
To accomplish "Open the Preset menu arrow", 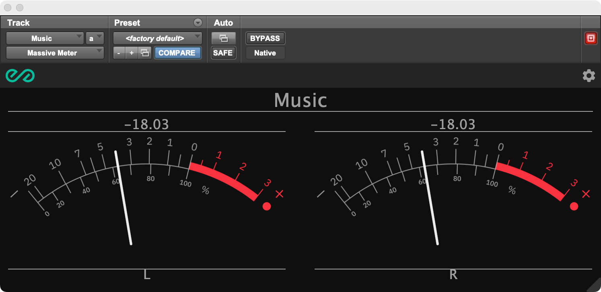I will [x=198, y=23].
